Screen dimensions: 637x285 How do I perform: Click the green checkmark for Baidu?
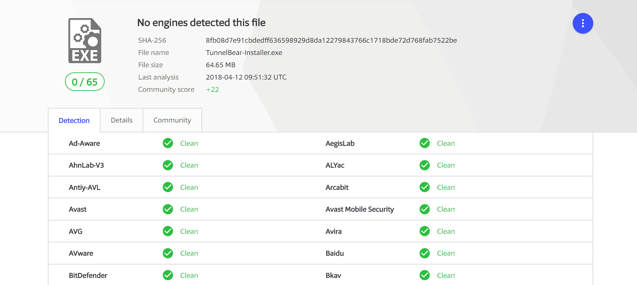(x=425, y=253)
